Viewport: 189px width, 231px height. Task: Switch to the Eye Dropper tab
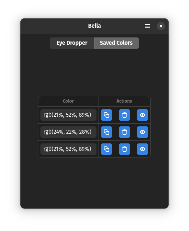coord(72,43)
